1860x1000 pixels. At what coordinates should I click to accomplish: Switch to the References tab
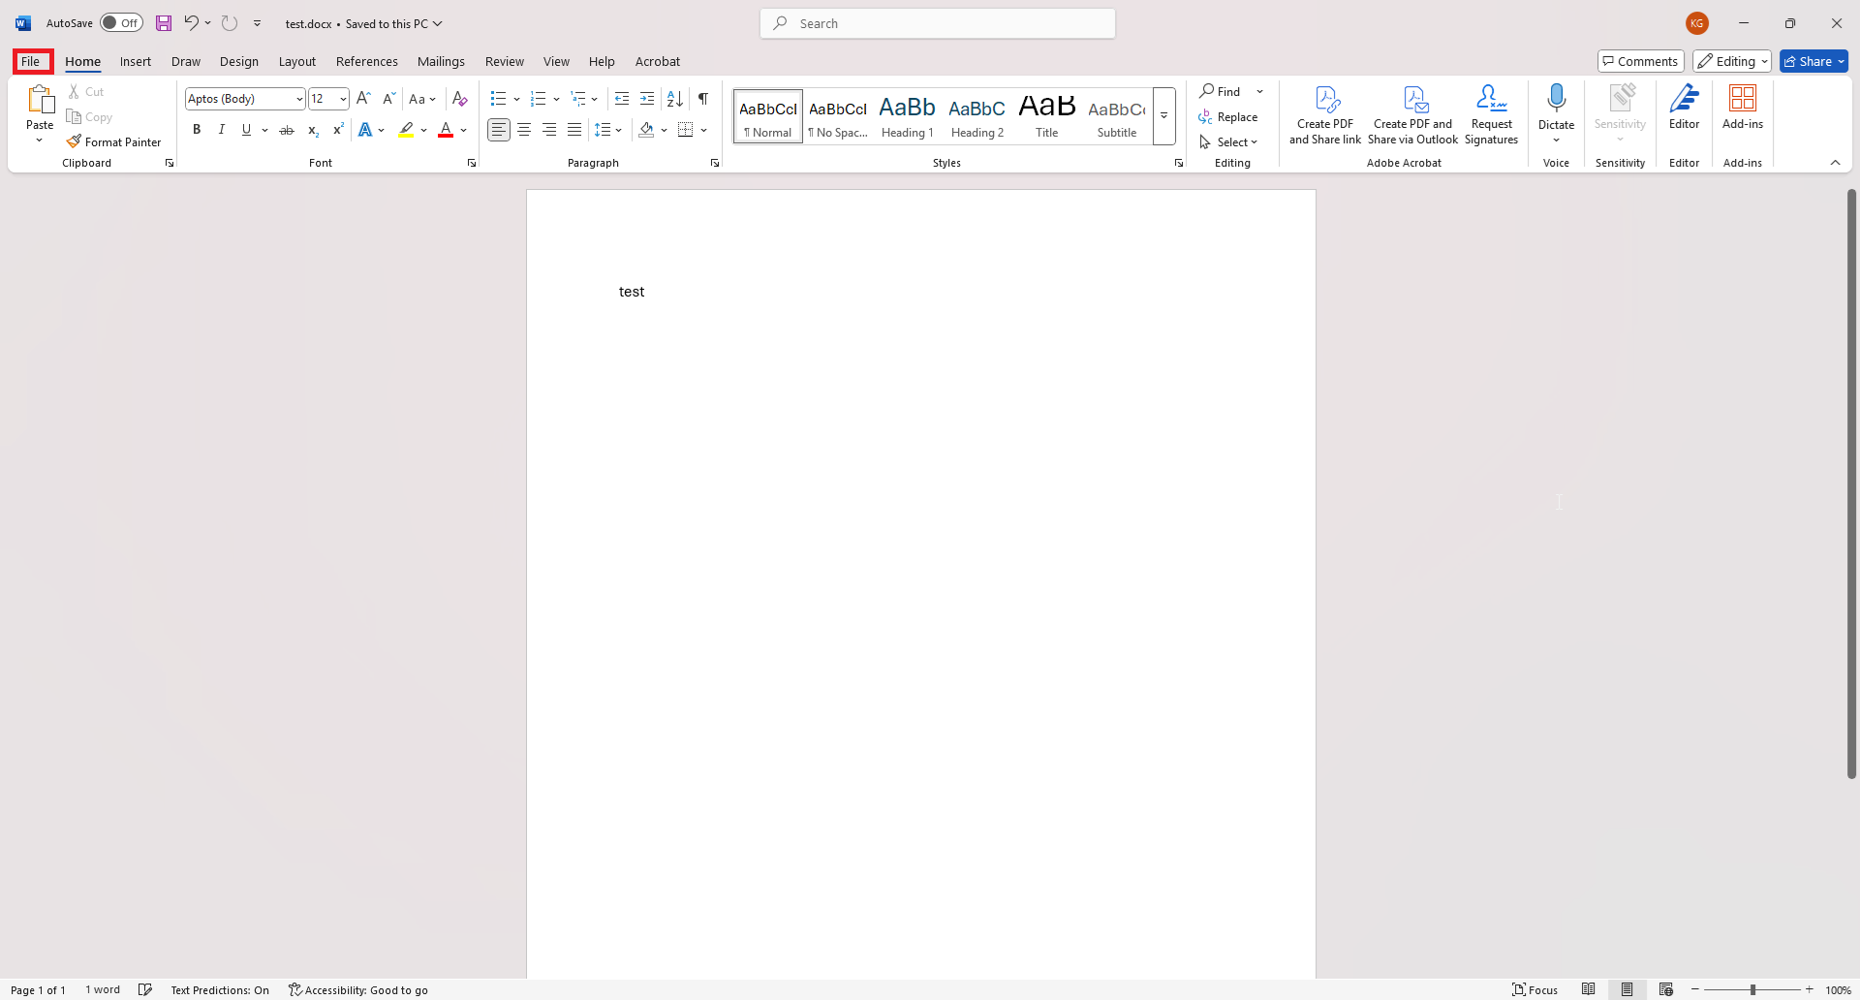[367, 61]
